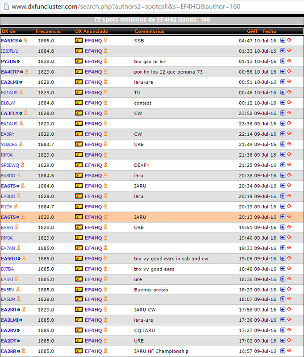
Task: Click the DX Anunciado column header
Action: (x=92, y=31)
